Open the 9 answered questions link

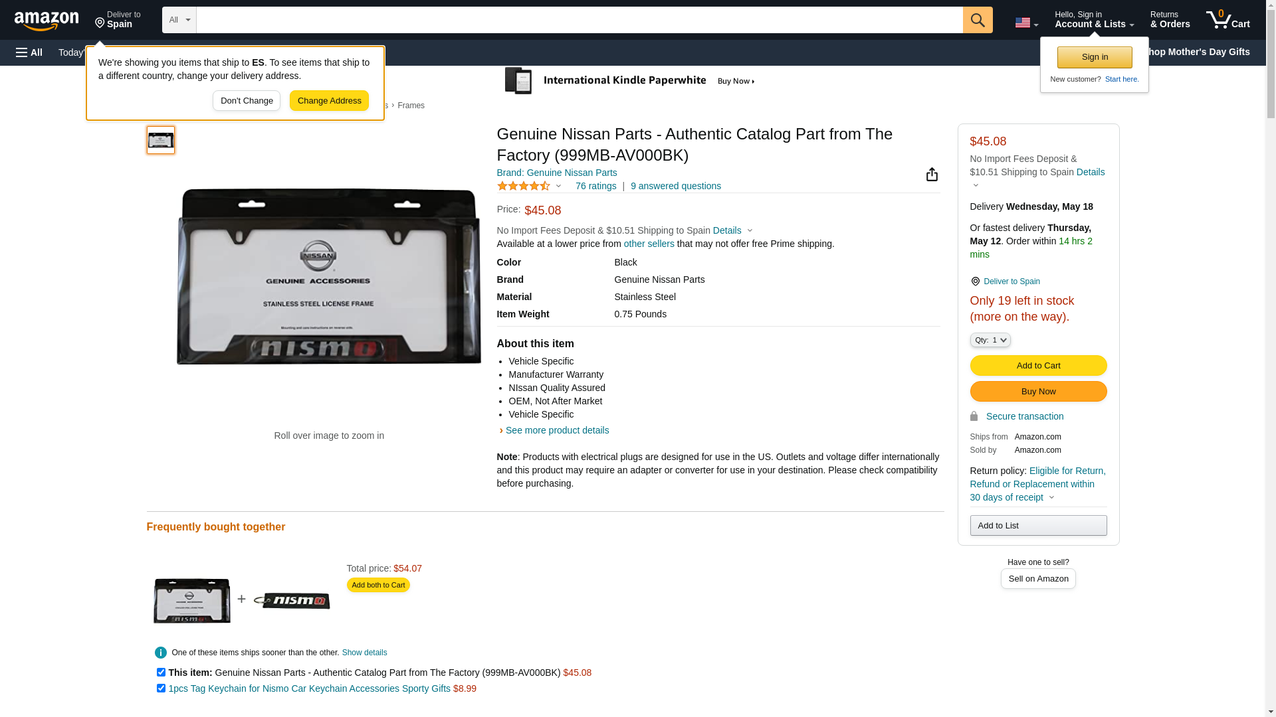coord(675,186)
